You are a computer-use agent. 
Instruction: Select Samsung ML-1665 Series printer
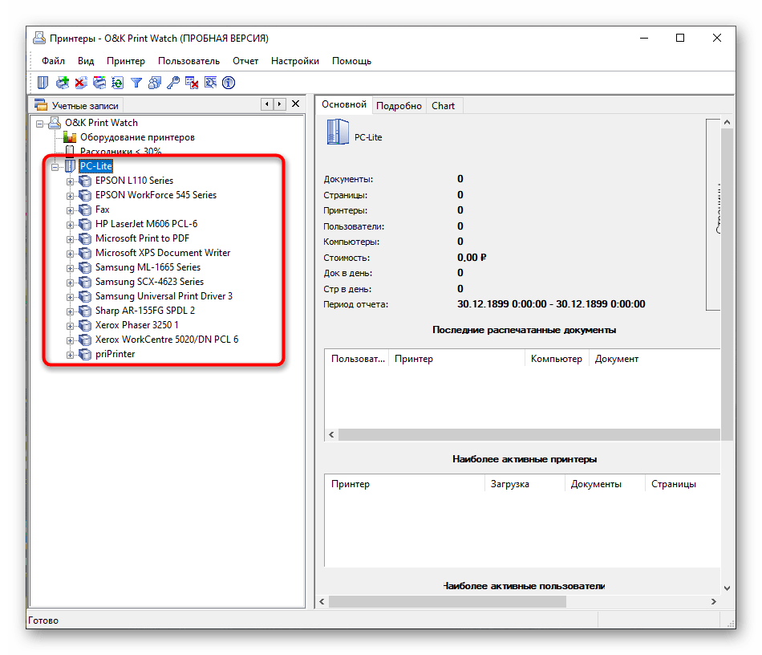click(x=148, y=267)
